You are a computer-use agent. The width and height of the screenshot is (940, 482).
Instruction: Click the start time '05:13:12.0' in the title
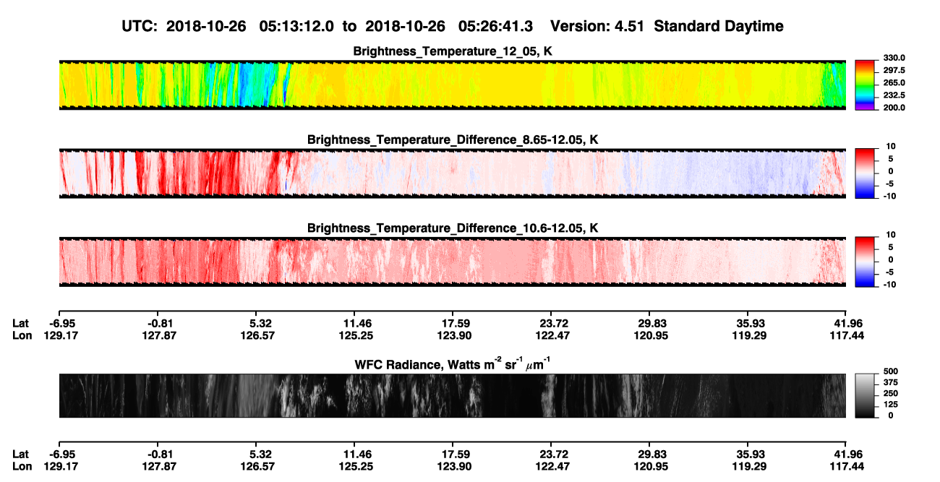298,26
